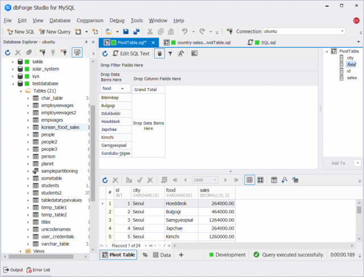
Task: Click the delete X icon in Database Explorer
Action: click(x=18, y=52)
